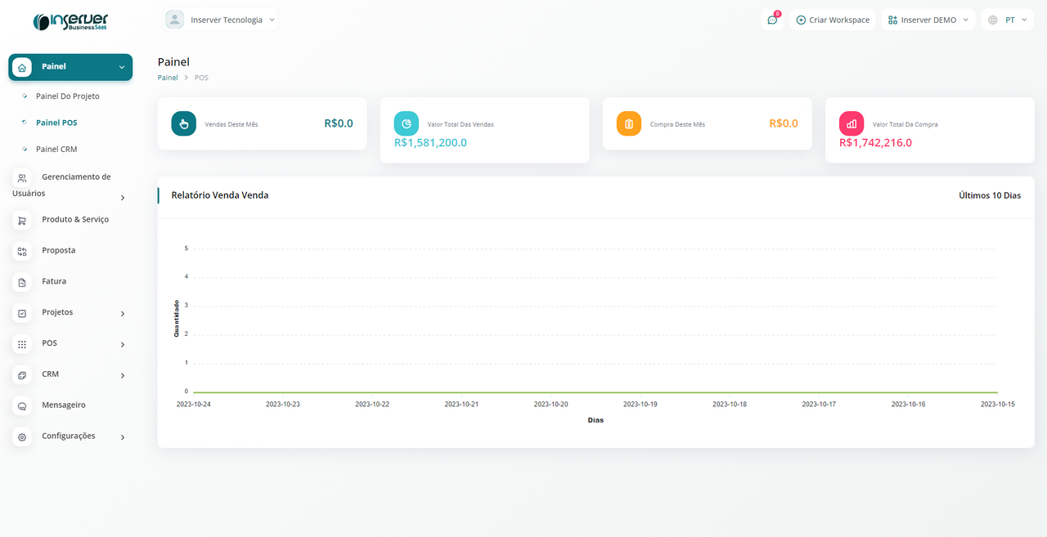The width and height of the screenshot is (1047, 537).
Task: Click the Vendas Deste Mês hand icon
Action: (x=184, y=123)
